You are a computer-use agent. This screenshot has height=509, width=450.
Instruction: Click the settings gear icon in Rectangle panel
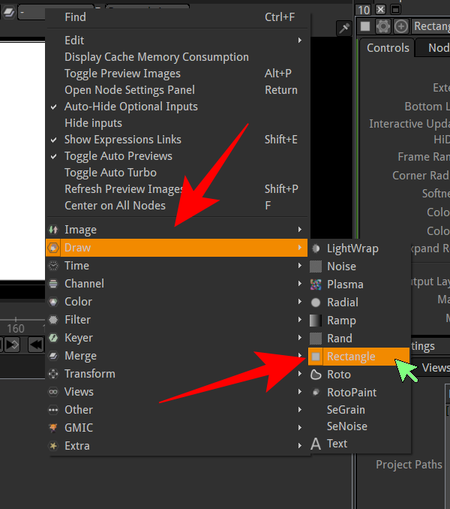pos(383,26)
